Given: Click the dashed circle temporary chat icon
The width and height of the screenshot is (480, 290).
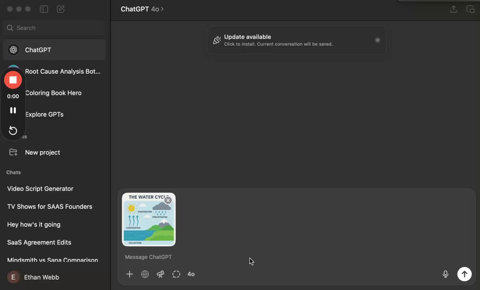Looking at the screenshot, I should 176,274.
